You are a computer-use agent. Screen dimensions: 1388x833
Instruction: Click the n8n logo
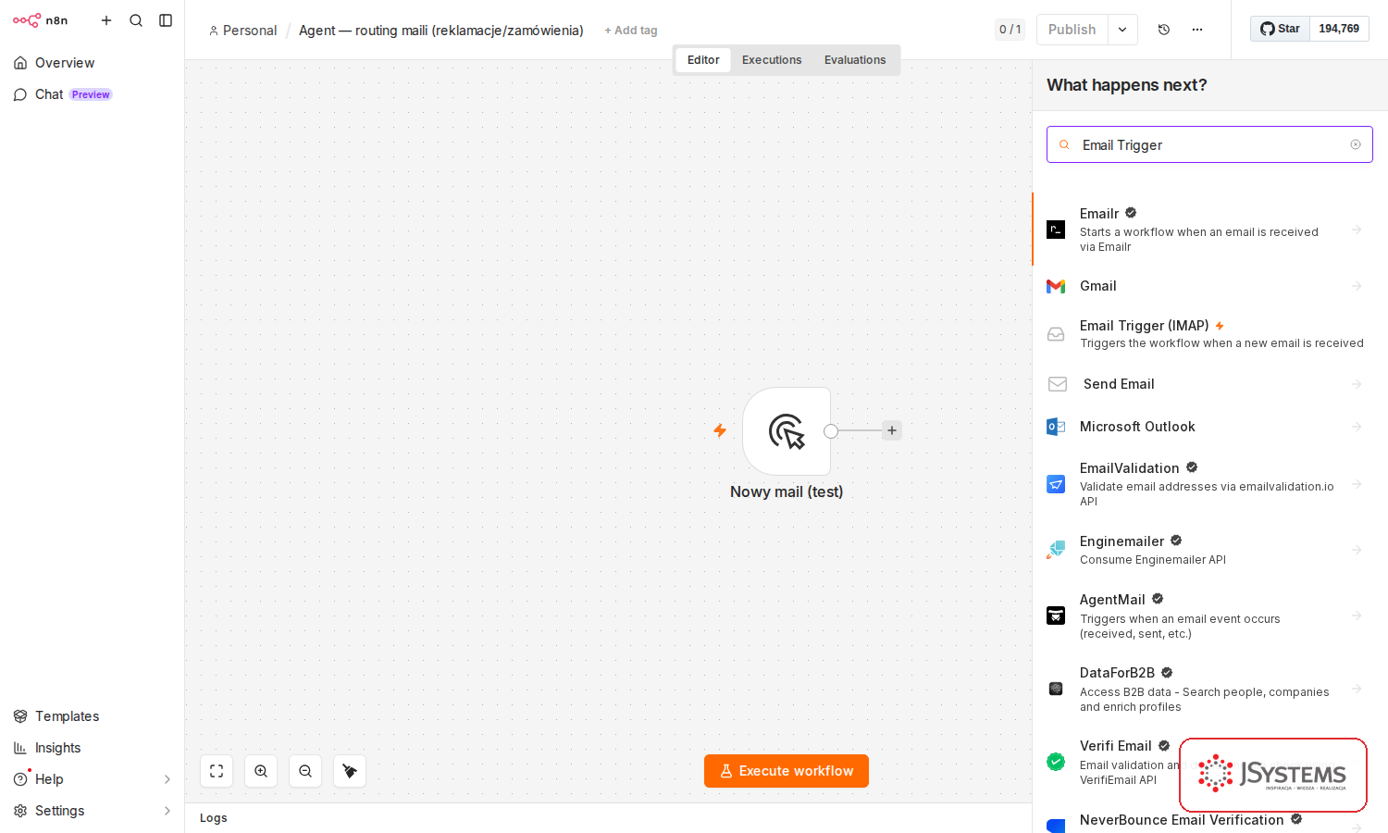pos(40,20)
